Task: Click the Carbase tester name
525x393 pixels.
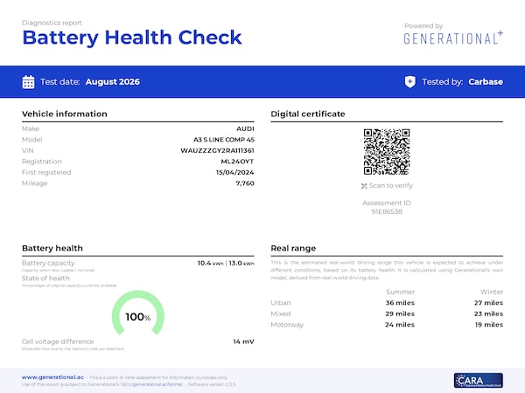Action: [x=486, y=82]
